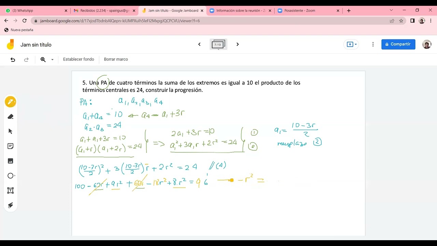Open the tab search chevron
The height and width of the screenshot is (246, 437).
(391, 10)
